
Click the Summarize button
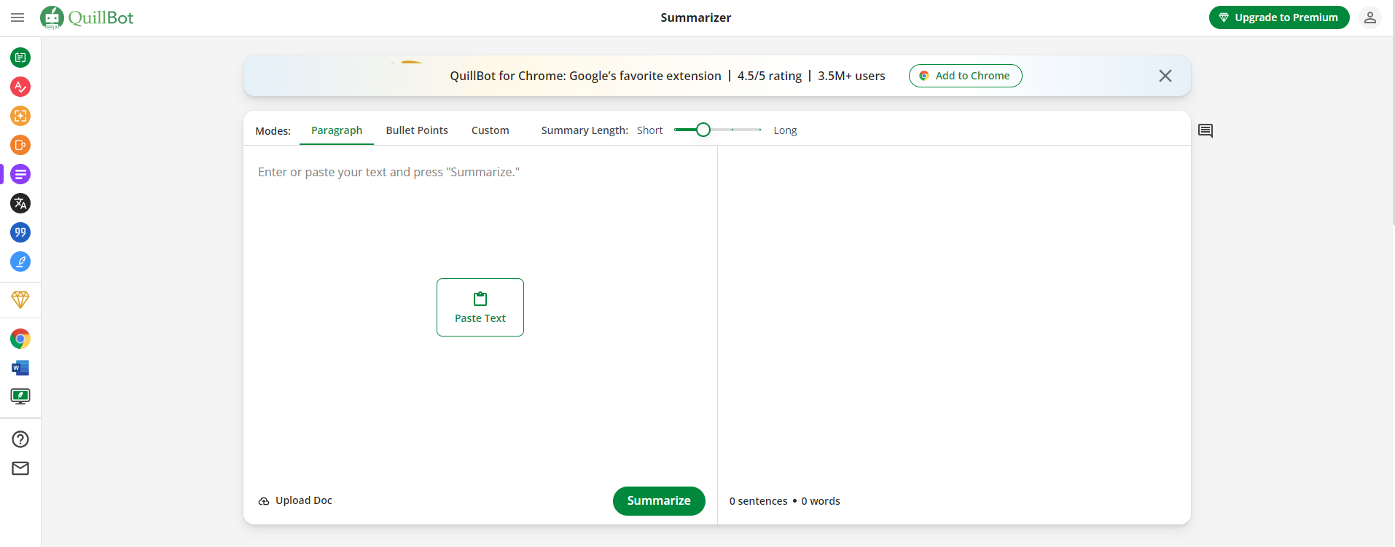659,501
